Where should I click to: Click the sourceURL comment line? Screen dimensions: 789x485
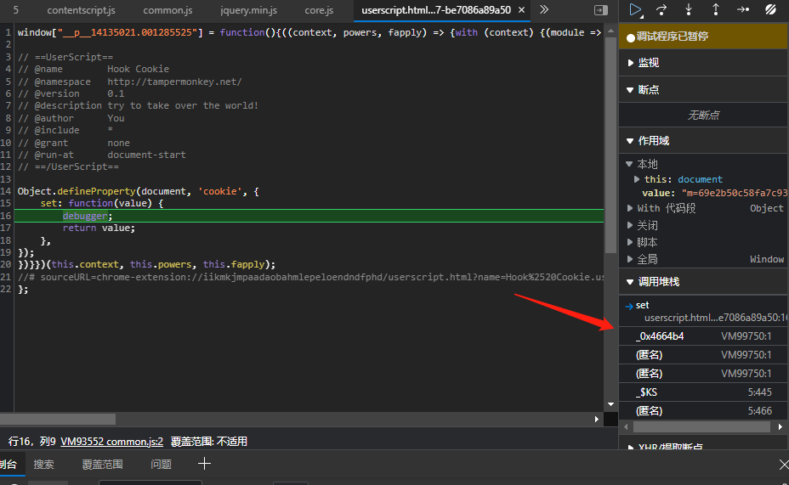pos(310,277)
